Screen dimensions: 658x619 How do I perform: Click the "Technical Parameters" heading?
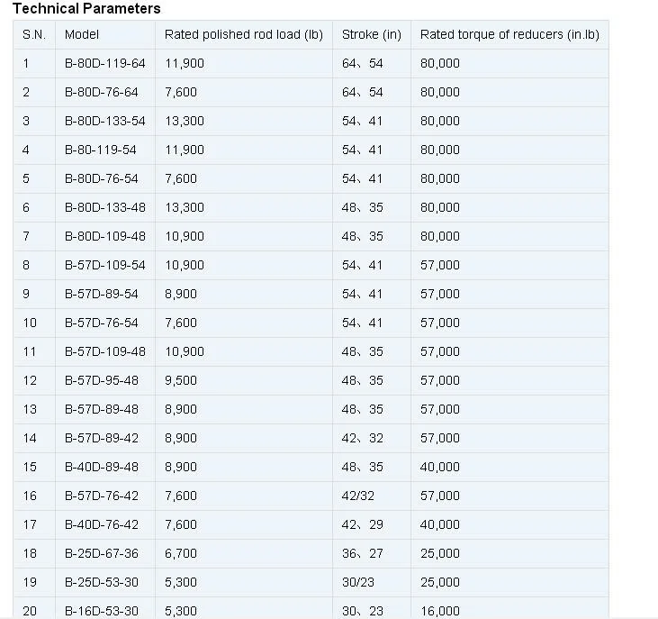(x=86, y=9)
